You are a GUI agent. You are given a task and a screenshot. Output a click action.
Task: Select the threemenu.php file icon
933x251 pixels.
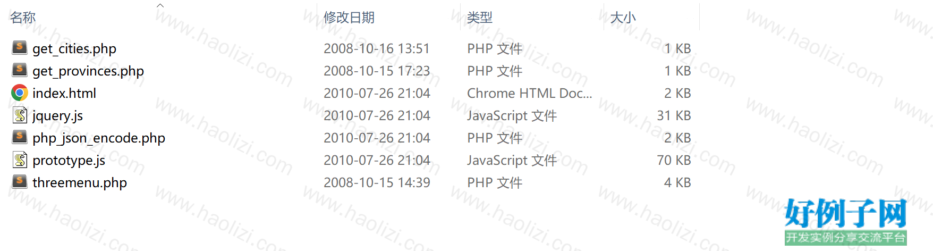[x=20, y=182]
